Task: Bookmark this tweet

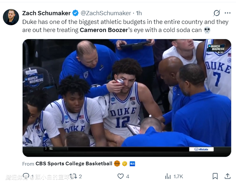Action: (215, 176)
